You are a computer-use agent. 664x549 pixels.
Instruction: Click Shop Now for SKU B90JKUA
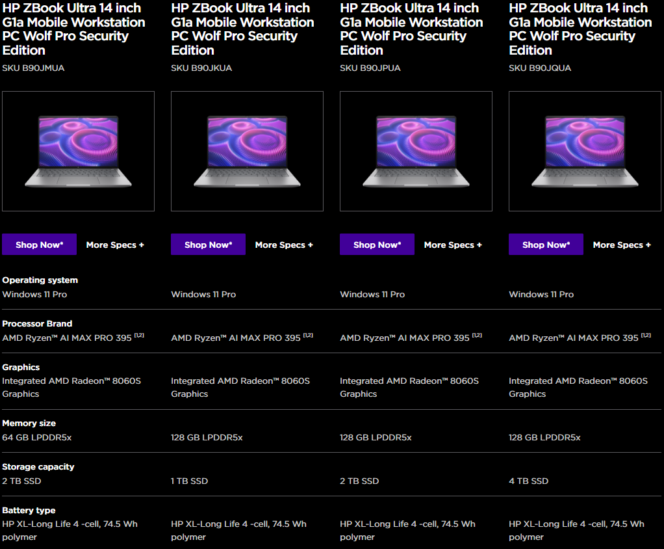(x=208, y=245)
